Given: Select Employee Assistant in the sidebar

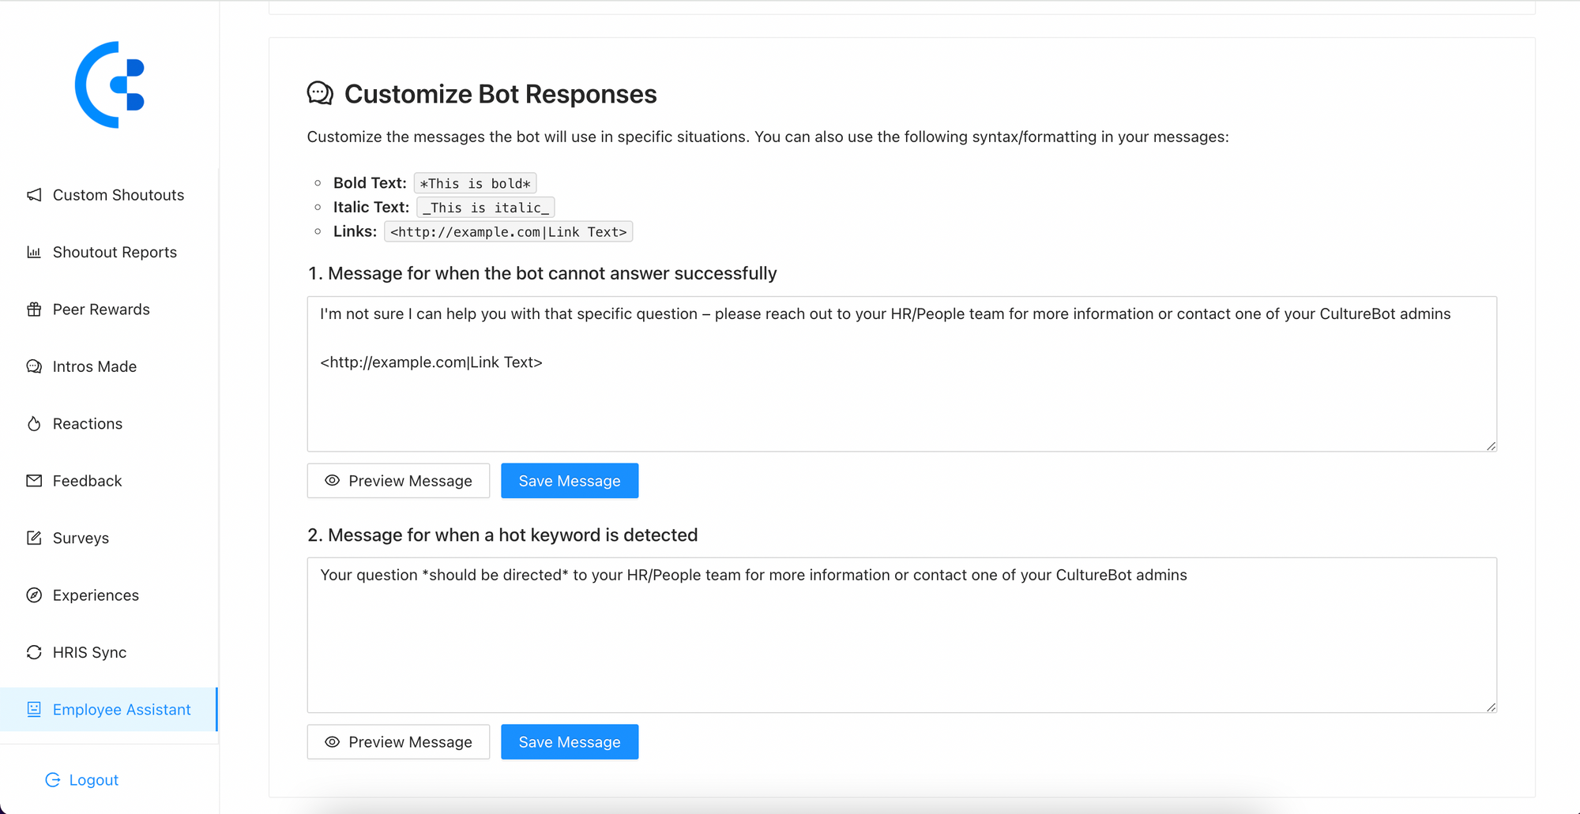Looking at the screenshot, I should coord(121,709).
